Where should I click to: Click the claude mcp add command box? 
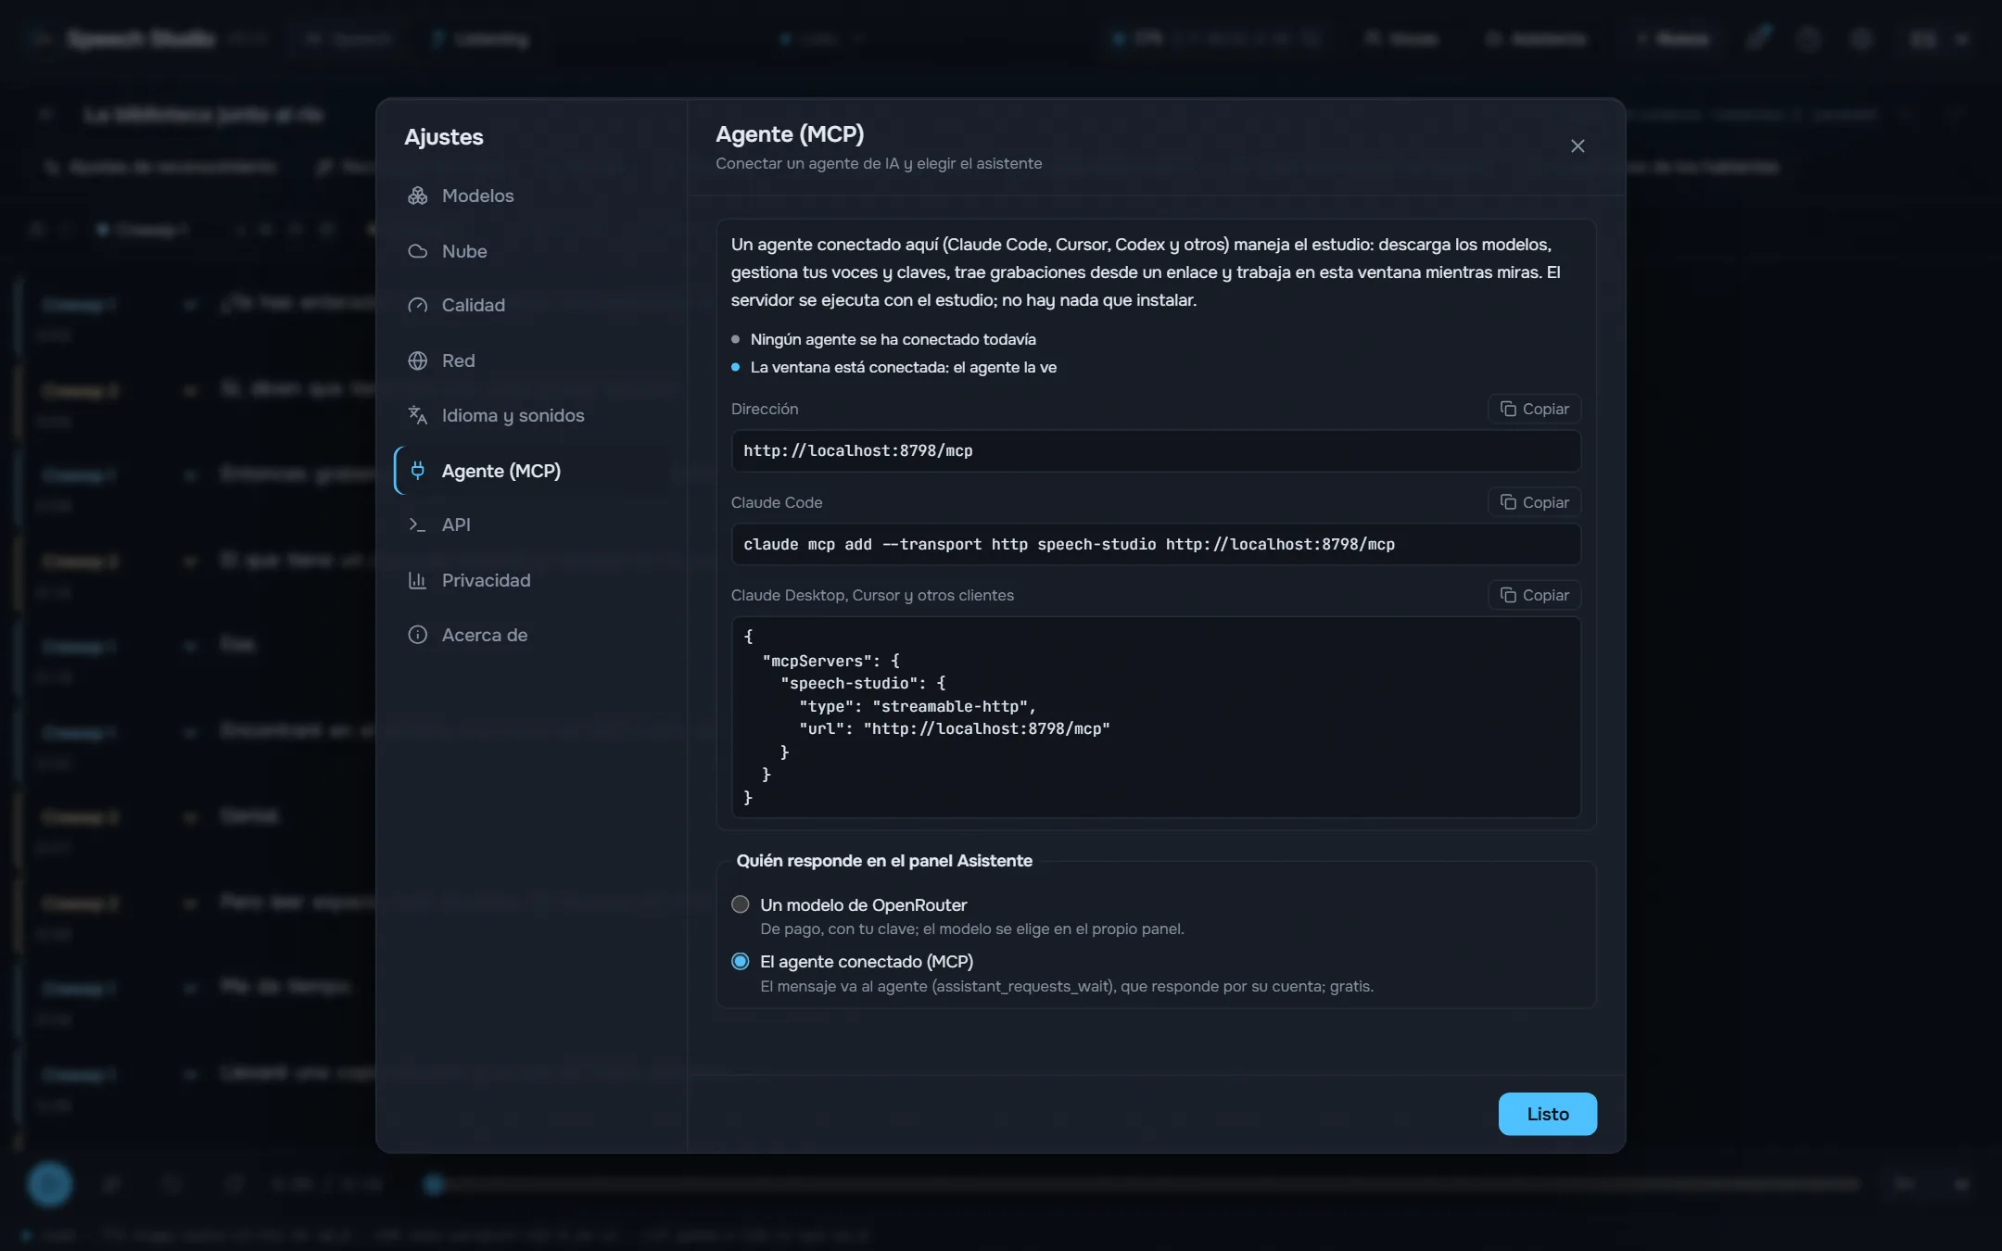pos(1156,544)
